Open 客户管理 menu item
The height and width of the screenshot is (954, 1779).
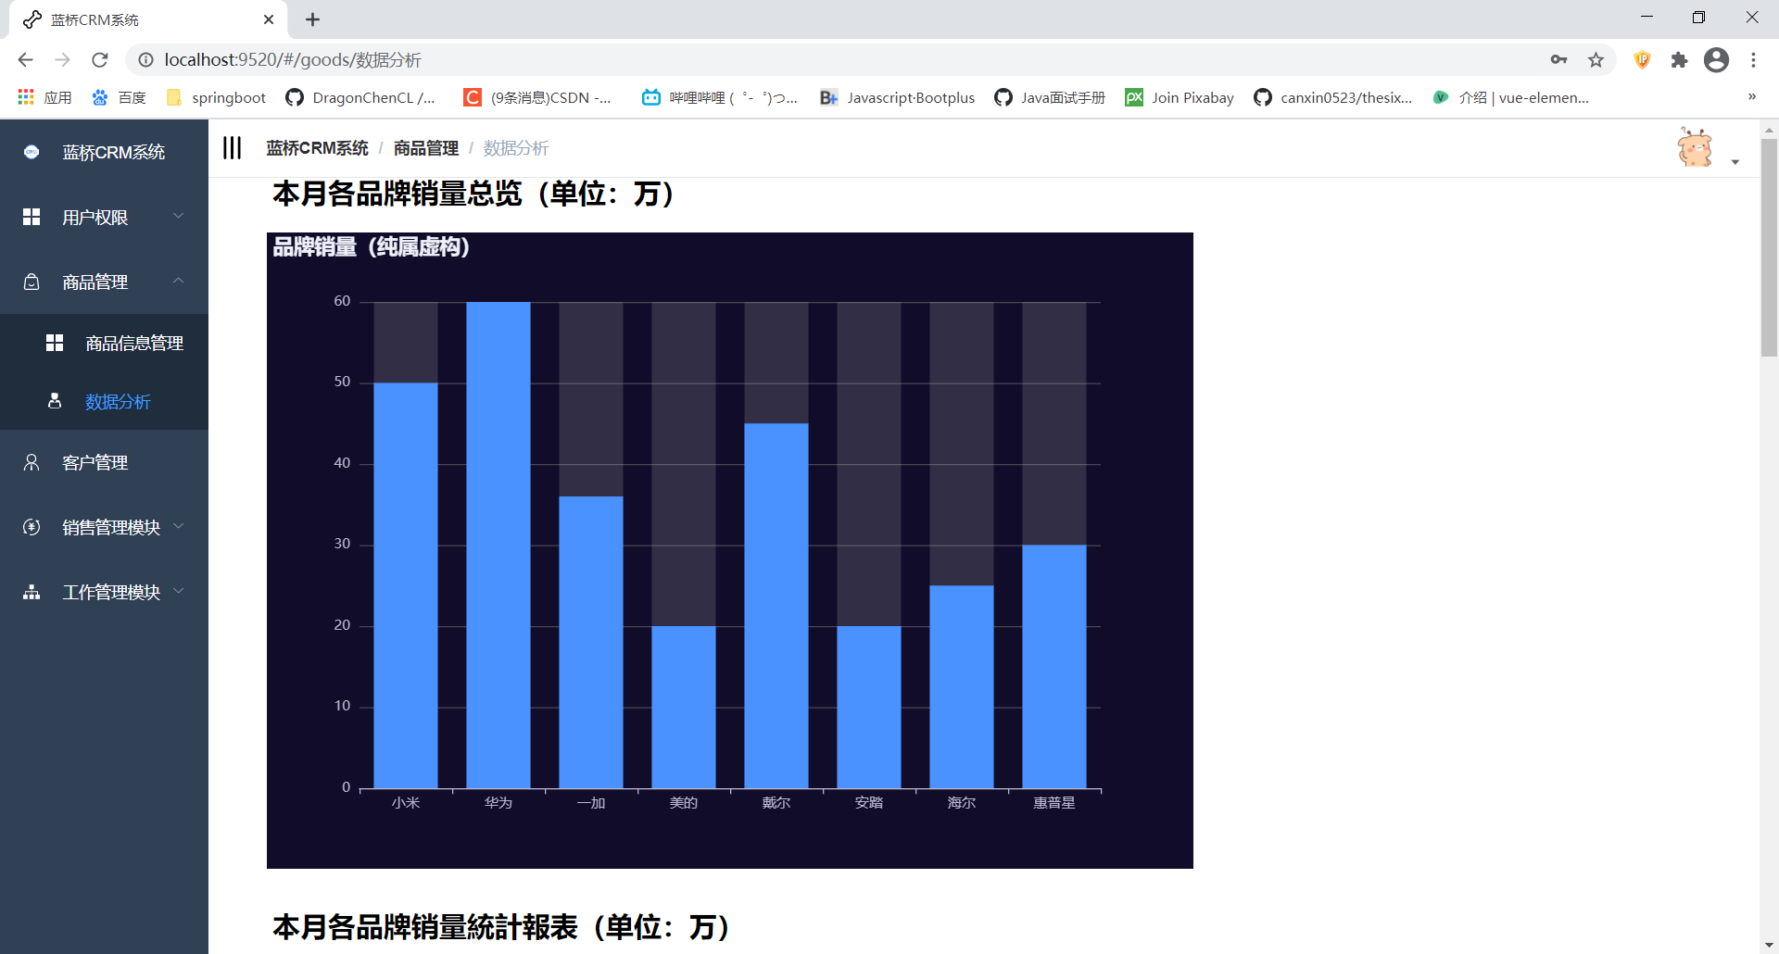pyautogui.click(x=104, y=462)
